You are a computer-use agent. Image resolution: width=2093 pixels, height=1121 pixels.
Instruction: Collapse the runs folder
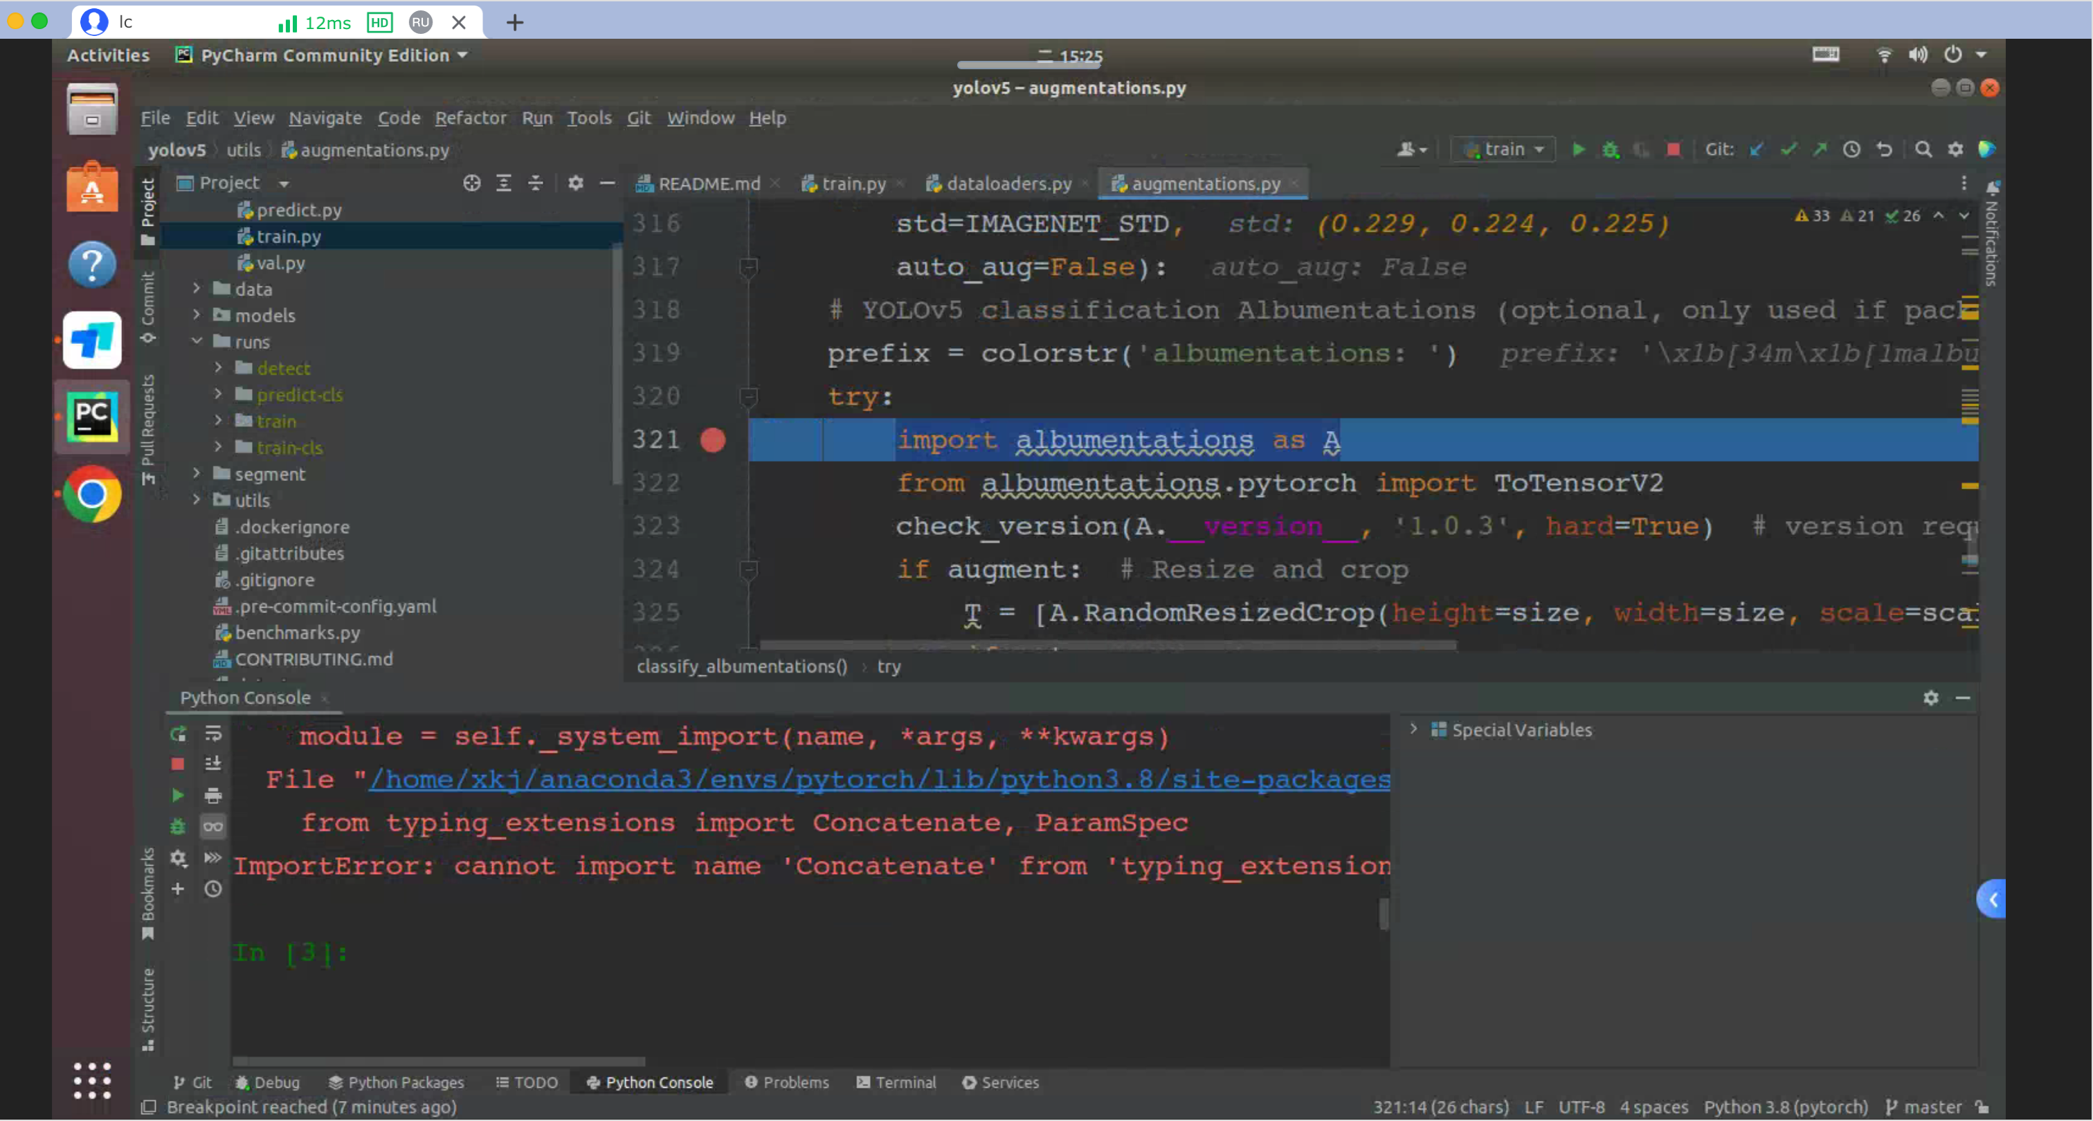tap(196, 341)
